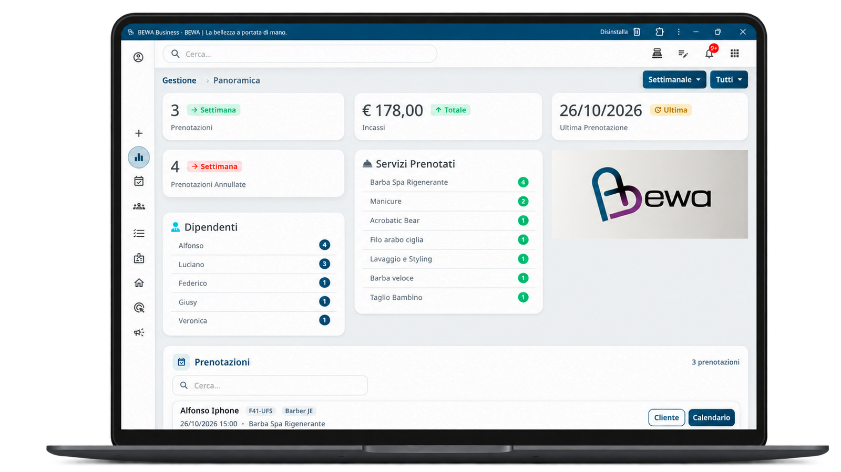Click the browser extensions puzzle icon
This screenshot has width=841, height=472.
(x=660, y=32)
